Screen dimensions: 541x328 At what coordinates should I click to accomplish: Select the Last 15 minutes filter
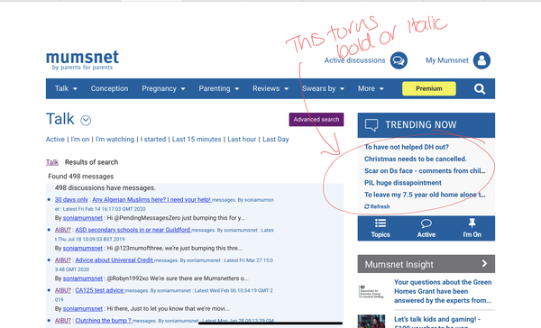pos(197,140)
